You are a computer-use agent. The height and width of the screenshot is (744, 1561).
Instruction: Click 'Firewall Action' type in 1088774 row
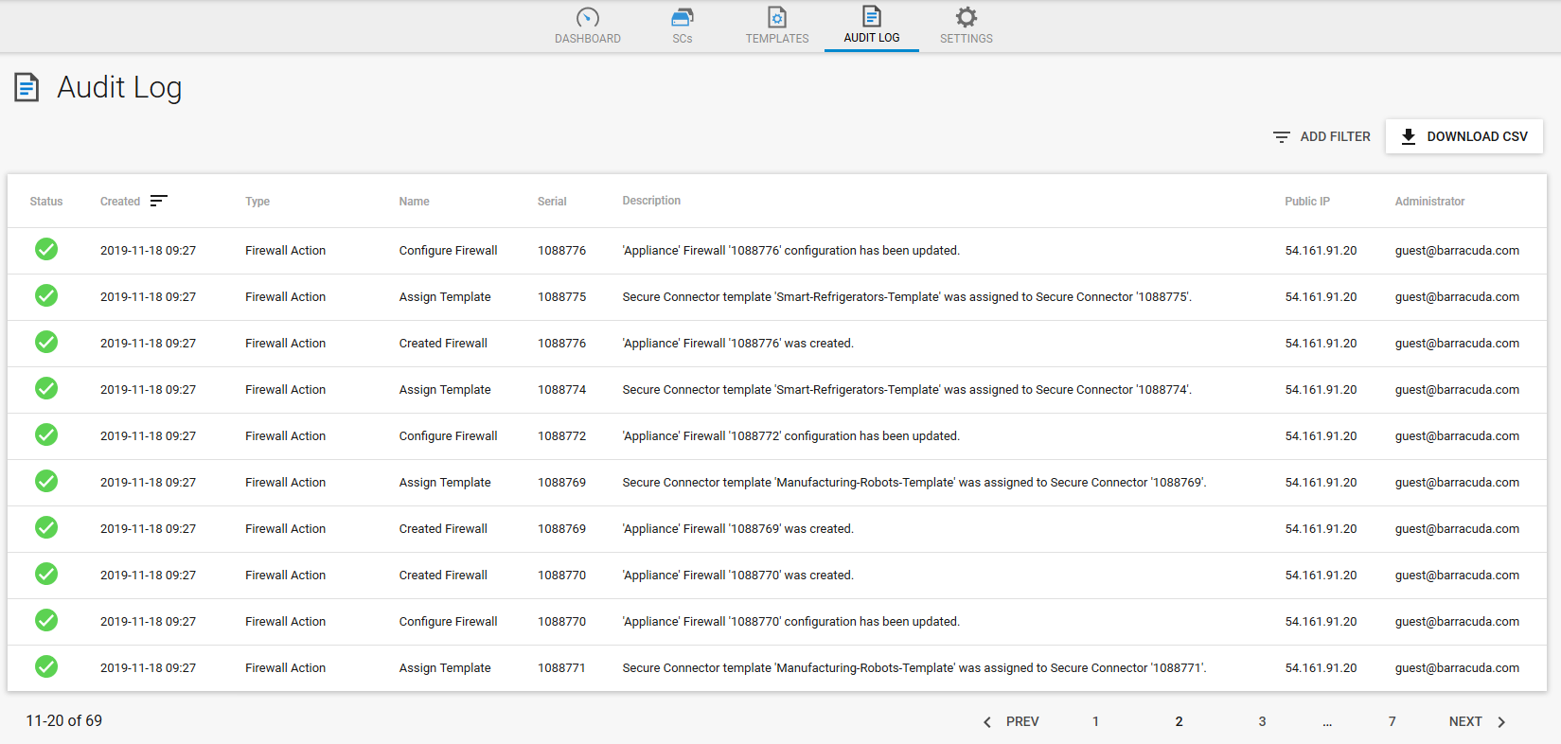coord(285,390)
